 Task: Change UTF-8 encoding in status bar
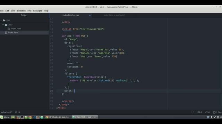[199, 112]
